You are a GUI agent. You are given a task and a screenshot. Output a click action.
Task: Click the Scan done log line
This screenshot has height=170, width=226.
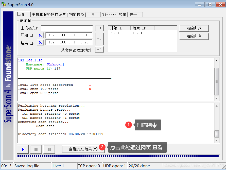tap(45, 126)
